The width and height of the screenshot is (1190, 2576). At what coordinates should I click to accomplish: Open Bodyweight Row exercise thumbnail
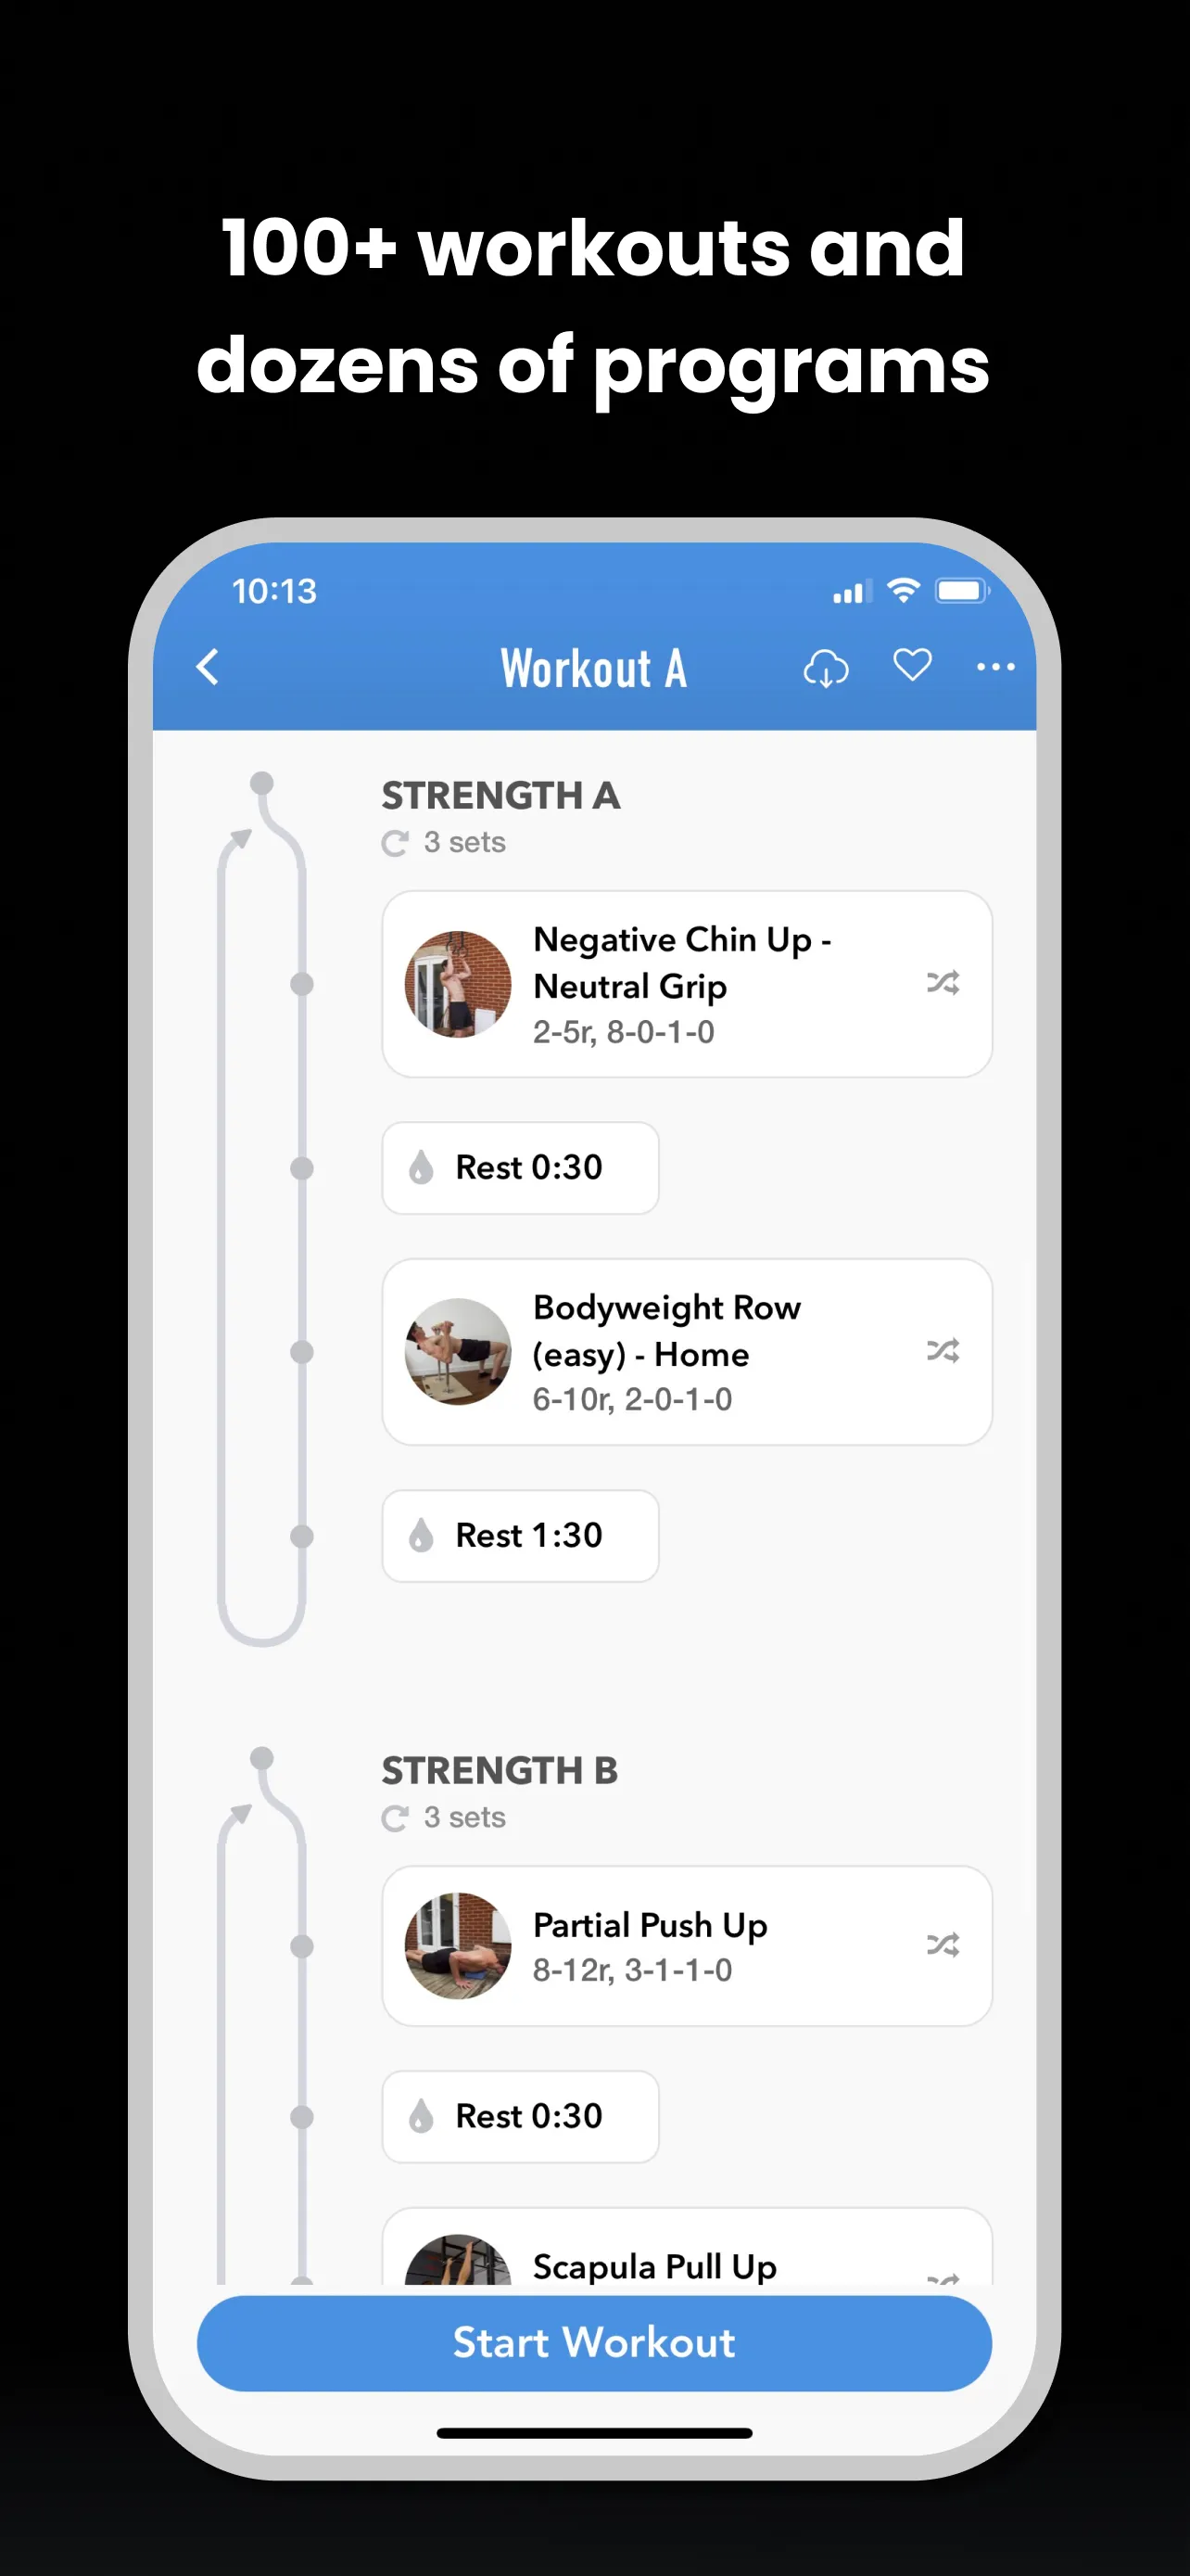[458, 1352]
